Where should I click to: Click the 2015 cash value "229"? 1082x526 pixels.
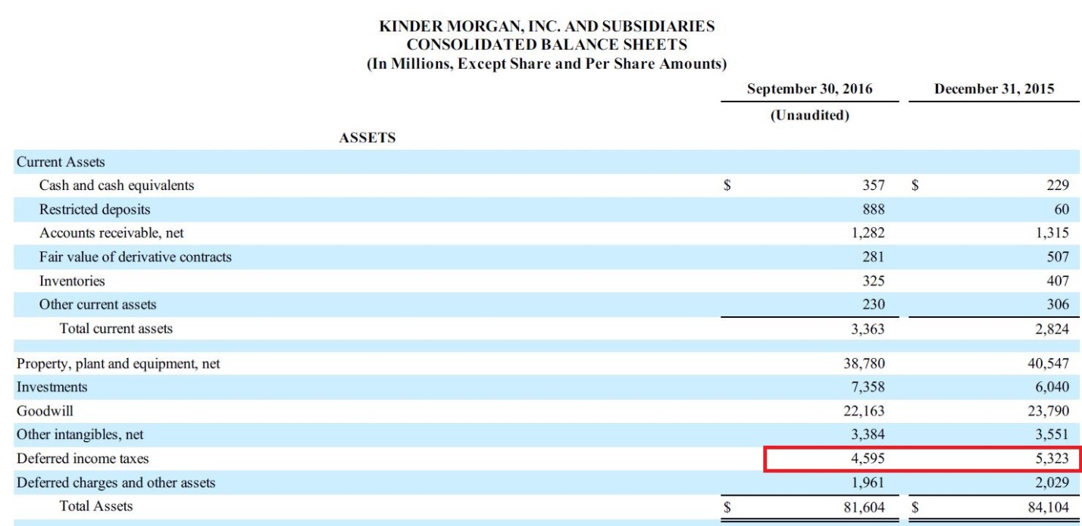[x=1058, y=185]
